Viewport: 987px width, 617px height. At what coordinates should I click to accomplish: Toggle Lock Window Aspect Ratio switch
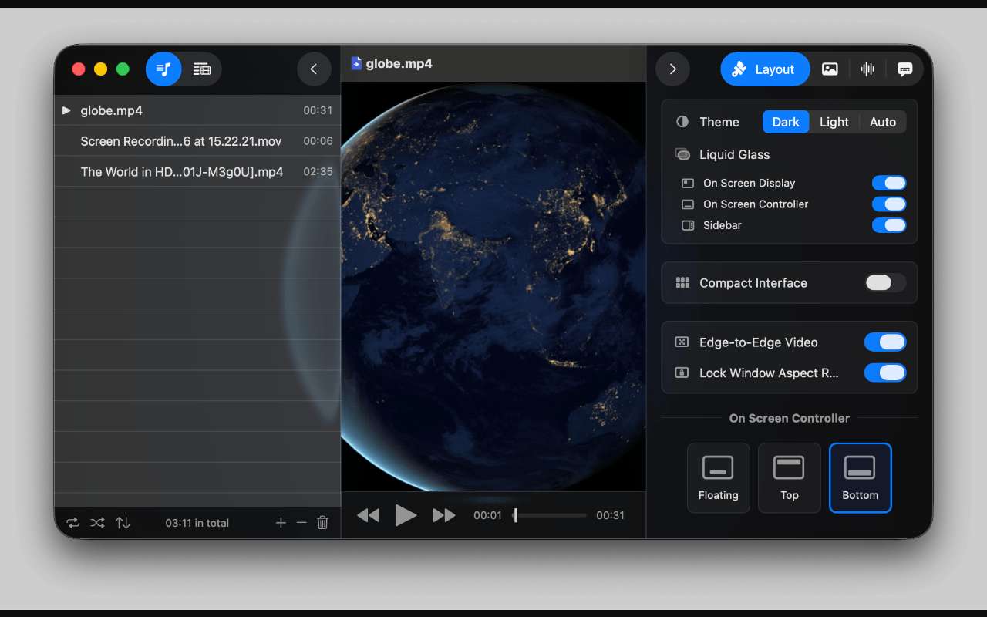click(885, 373)
